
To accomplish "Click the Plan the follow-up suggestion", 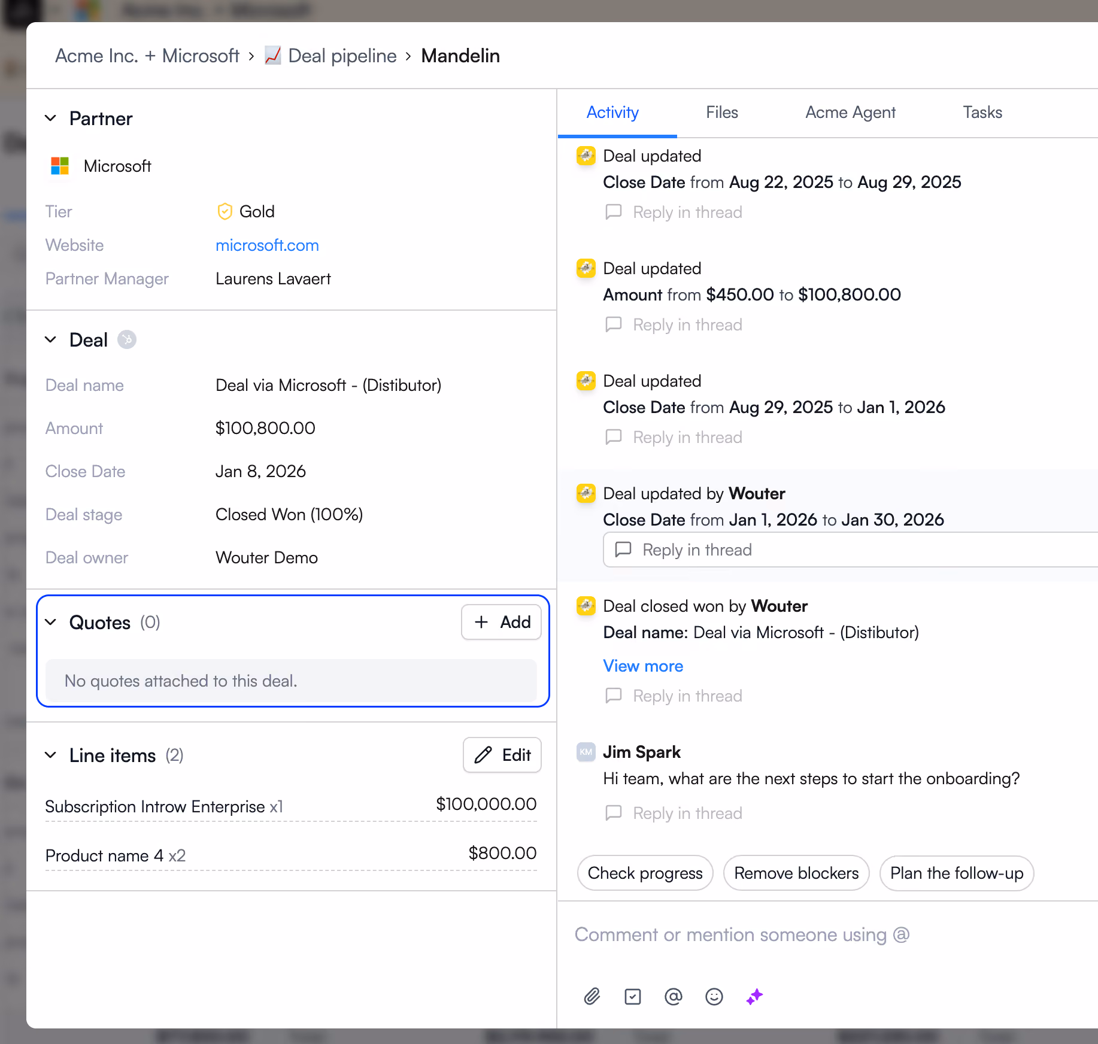I will coord(957,873).
